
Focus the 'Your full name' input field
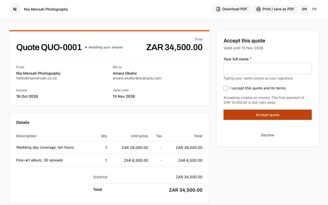[268, 69]
